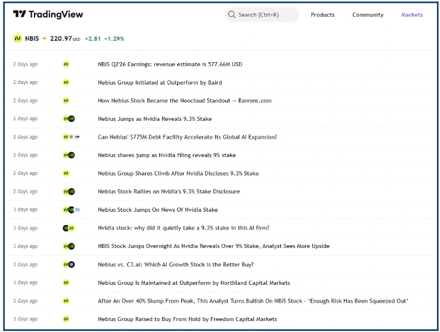Click symbol icons in Nvidia Reveals 9.3% row

click(x=69, y=119)
